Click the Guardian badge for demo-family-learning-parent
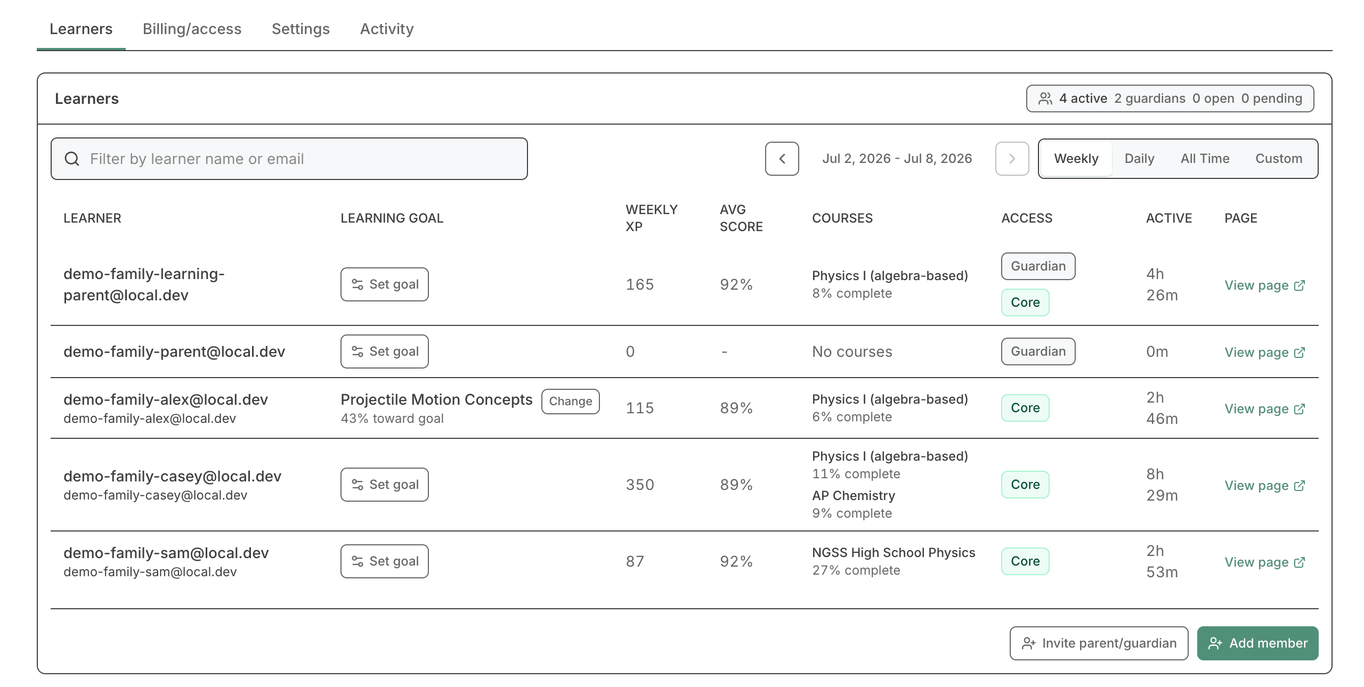The height and width of the screenshot is (687, 1364). click(1038, 266)
